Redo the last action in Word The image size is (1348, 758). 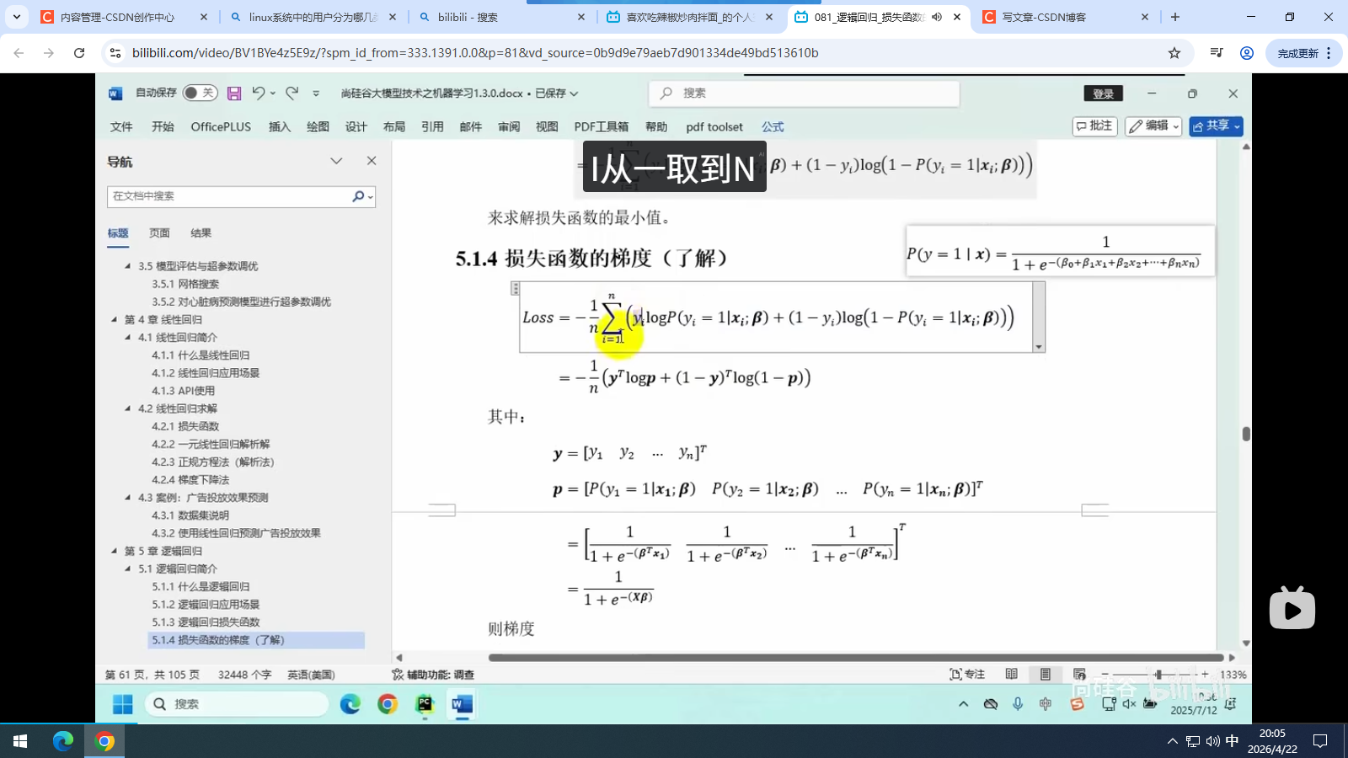(x=292, y=93)
